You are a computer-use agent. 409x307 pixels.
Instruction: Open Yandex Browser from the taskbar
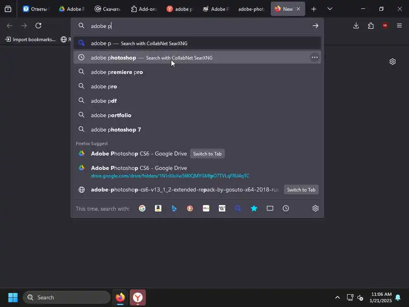tap(138, 297)
